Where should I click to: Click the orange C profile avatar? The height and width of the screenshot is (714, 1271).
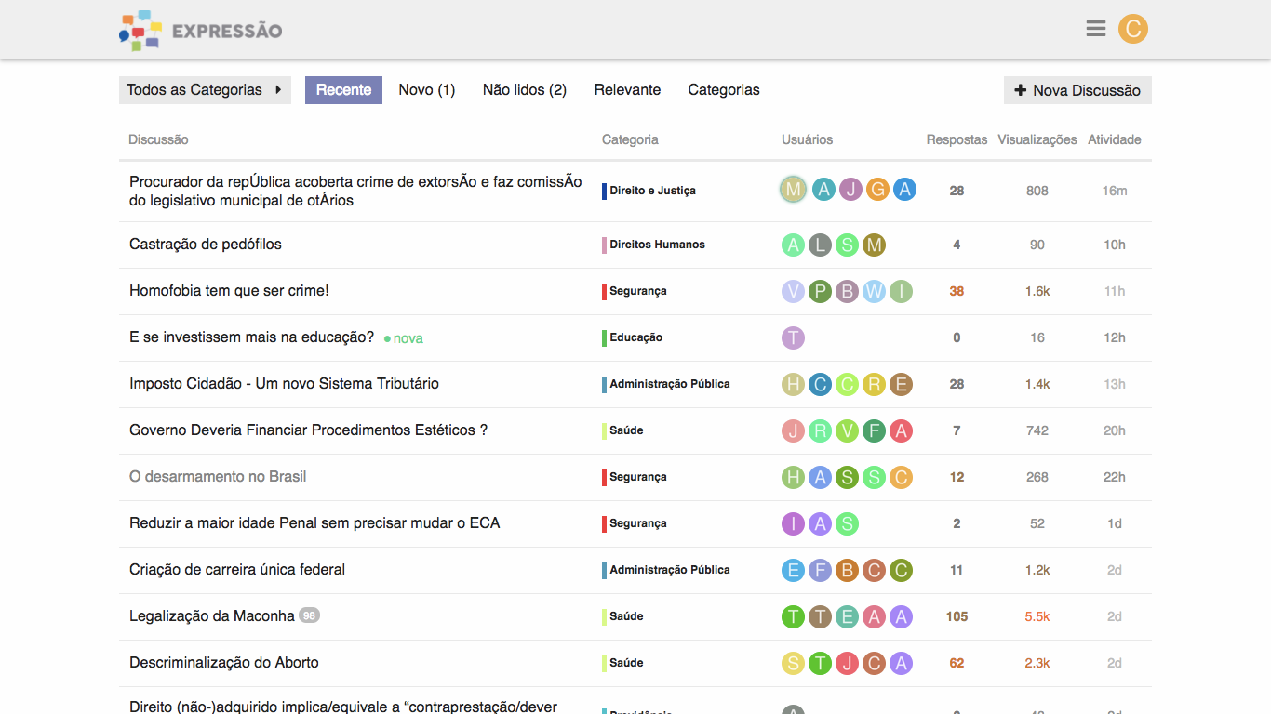pyautogui.click(x=1132, y=29)
